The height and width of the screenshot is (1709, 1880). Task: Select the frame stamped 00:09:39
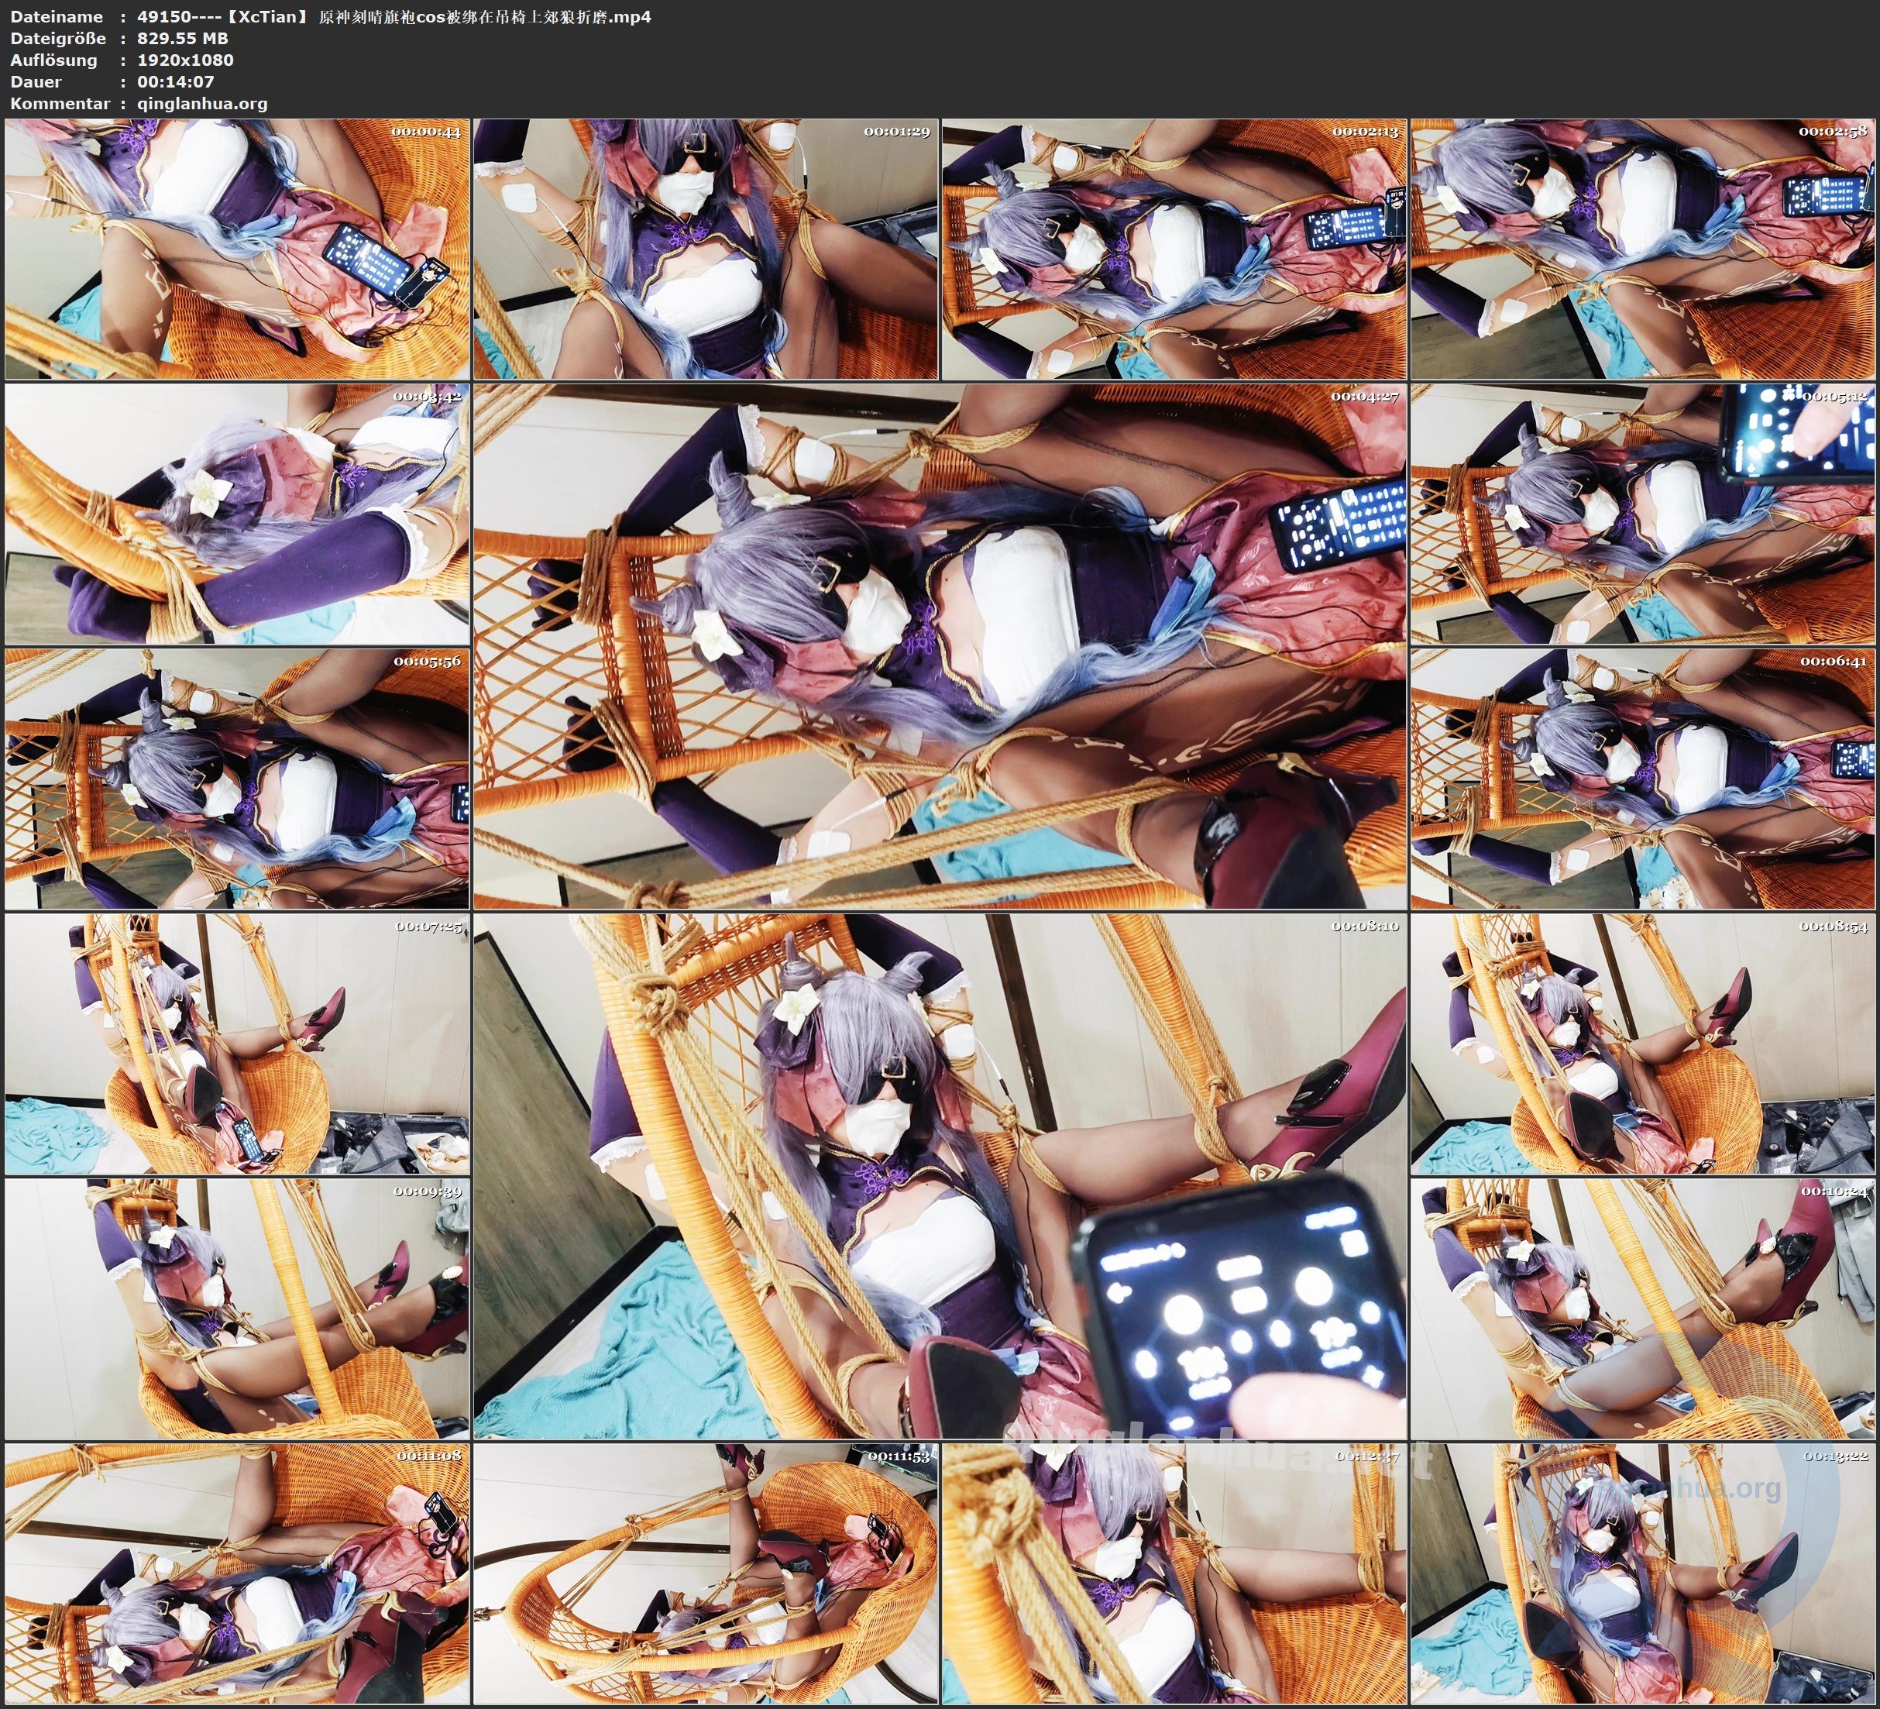(237, 1308)
